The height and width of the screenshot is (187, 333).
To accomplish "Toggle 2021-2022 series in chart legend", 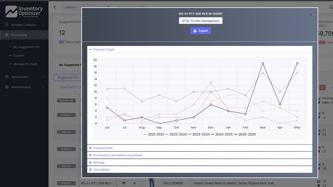I will [154, 134].
